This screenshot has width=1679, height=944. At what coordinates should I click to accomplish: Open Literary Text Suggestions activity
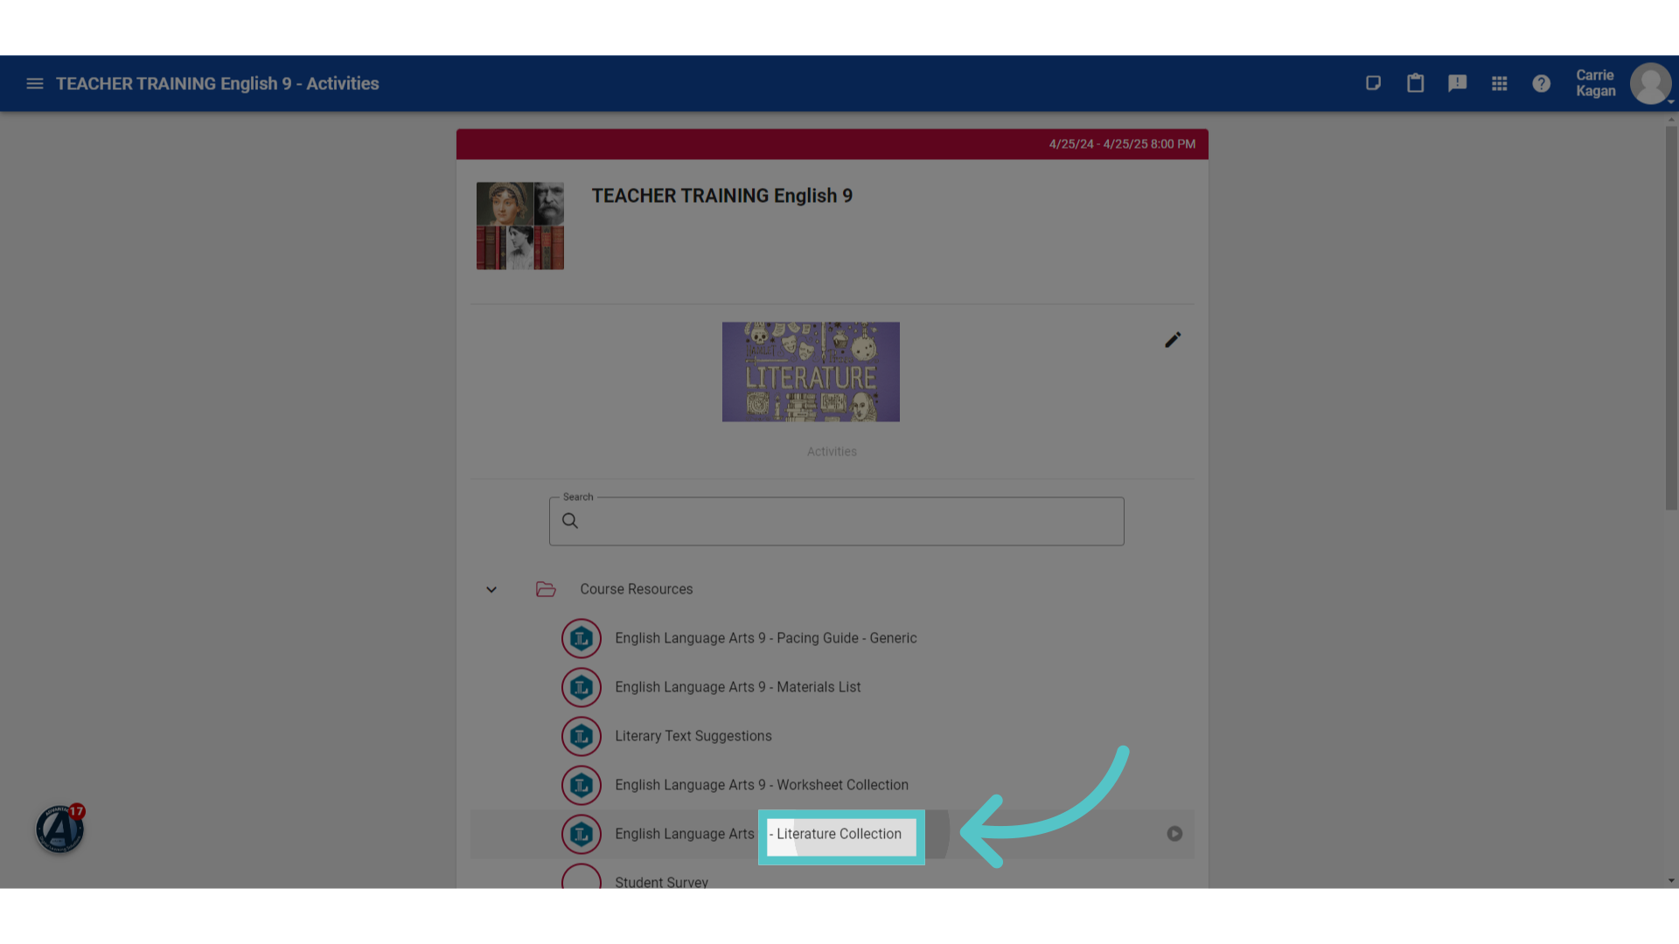[x=693, y=737]
